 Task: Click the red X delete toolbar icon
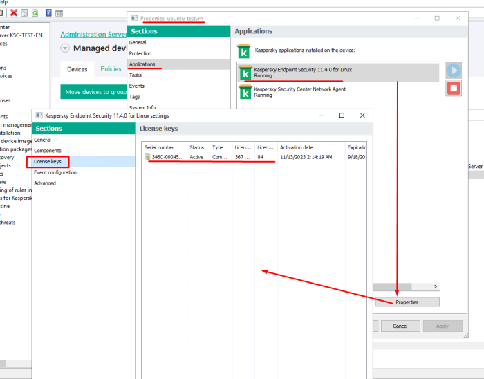tap(14, 12)
